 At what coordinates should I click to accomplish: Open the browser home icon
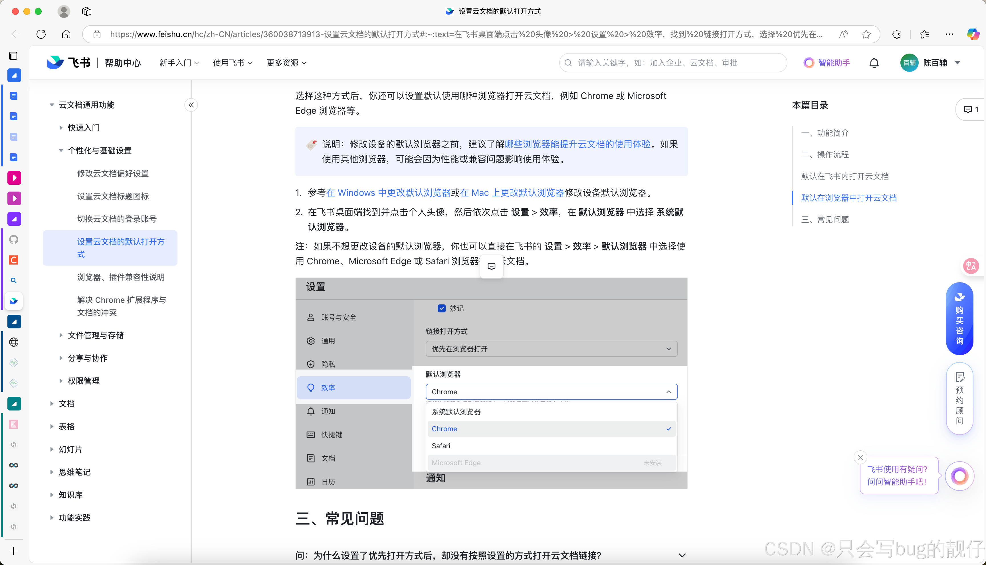pos(66,34)
